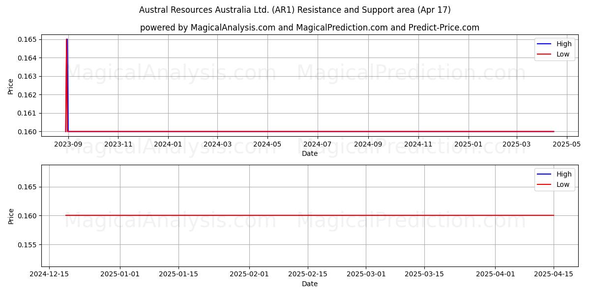The height and width of the screenshot is (295, 590).
Task: Click the 2024-07 date tick label
Action: pyautogui.click(x=318, y=144)
